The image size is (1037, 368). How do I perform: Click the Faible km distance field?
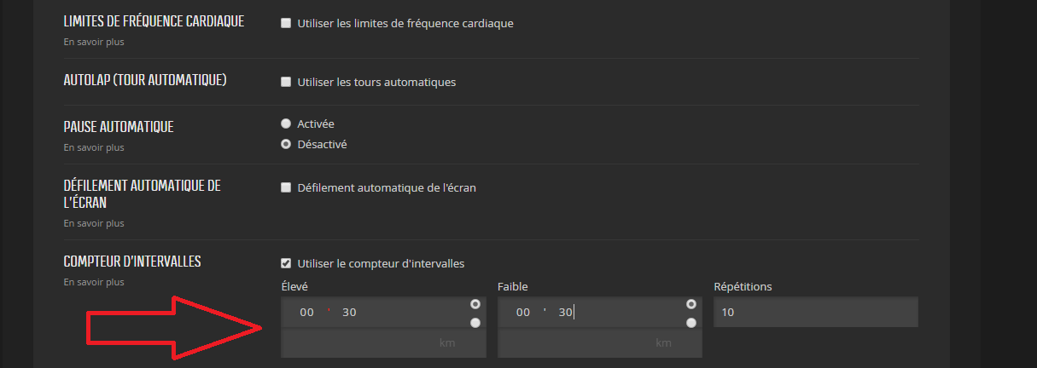[600, 342]
